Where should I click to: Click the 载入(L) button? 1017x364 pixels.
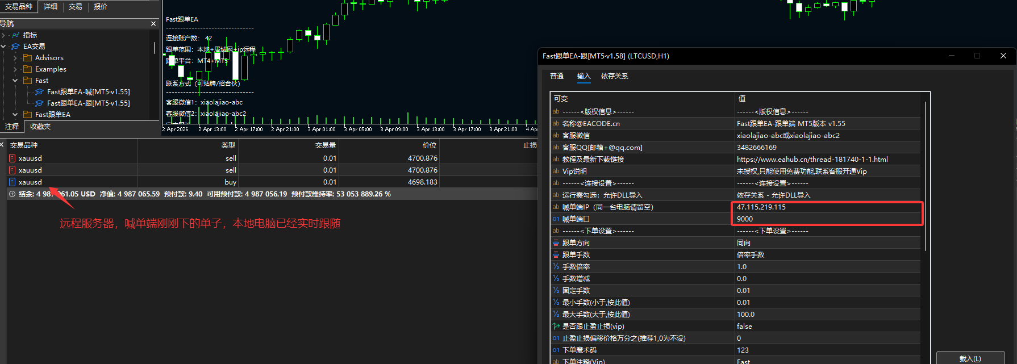970,359
